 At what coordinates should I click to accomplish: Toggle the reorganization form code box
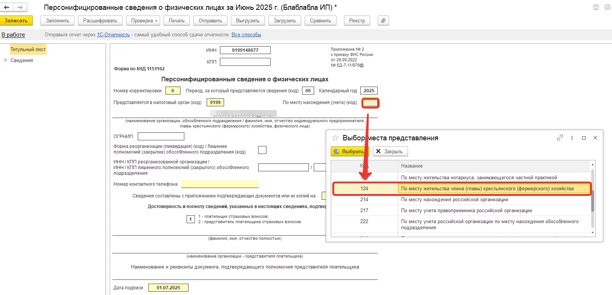coord(262,150)
